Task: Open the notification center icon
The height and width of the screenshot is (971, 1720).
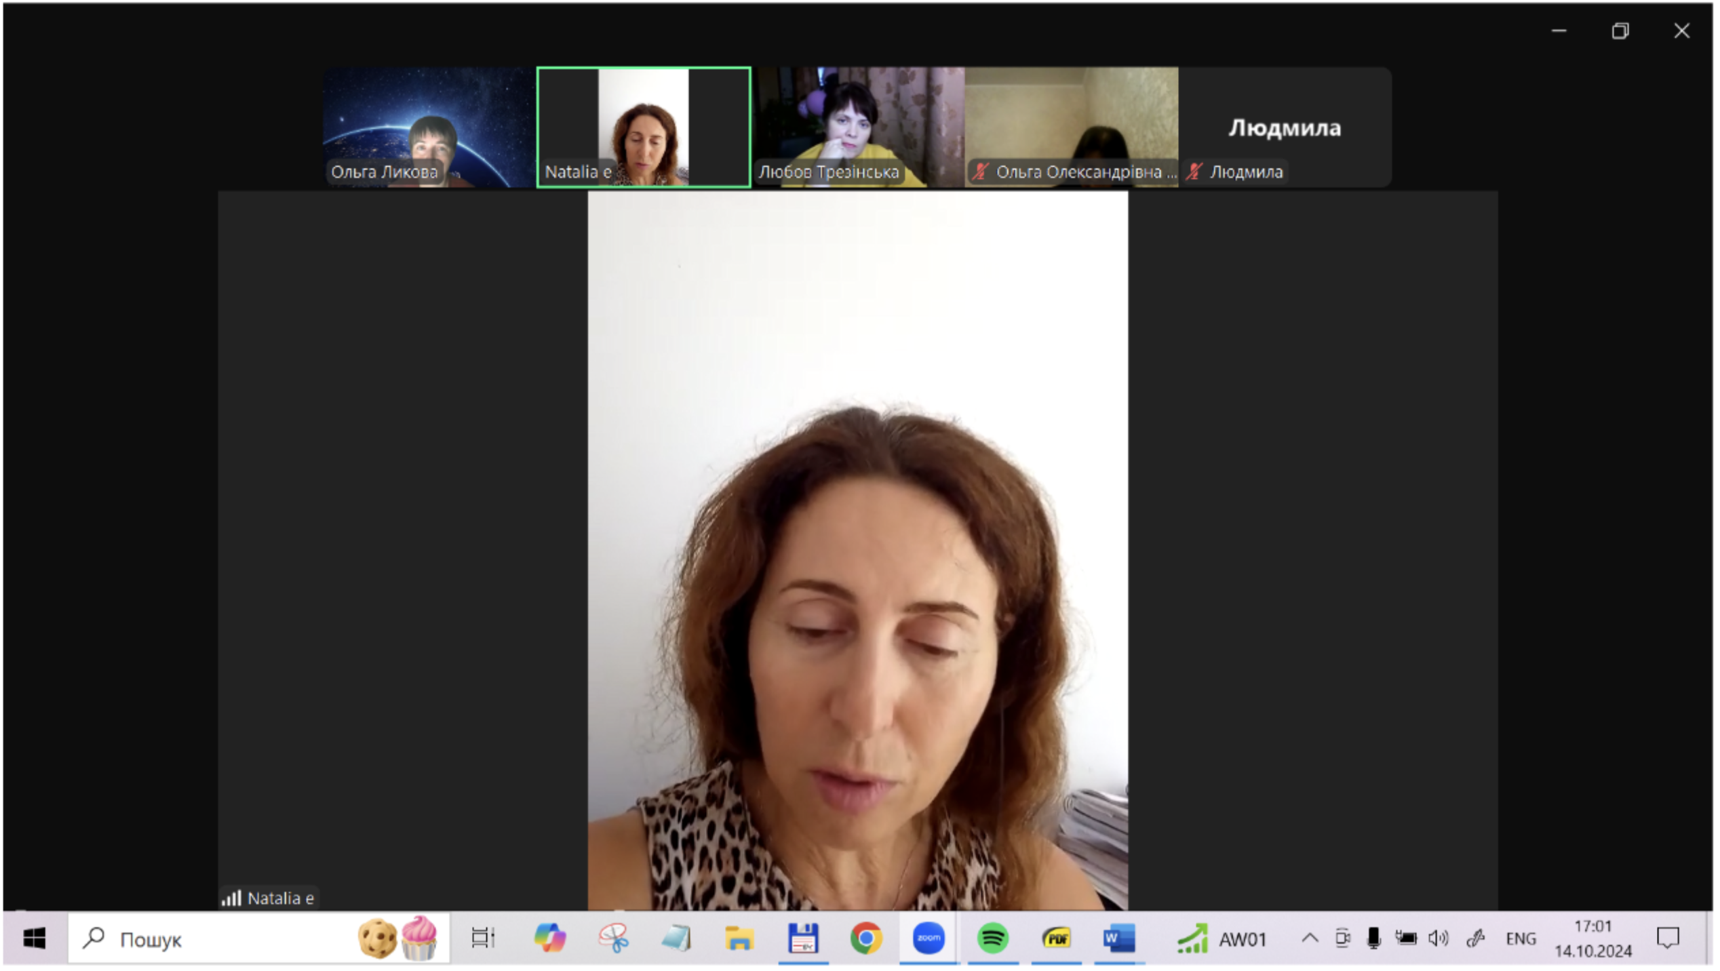Action: (x=1668, y=938)
